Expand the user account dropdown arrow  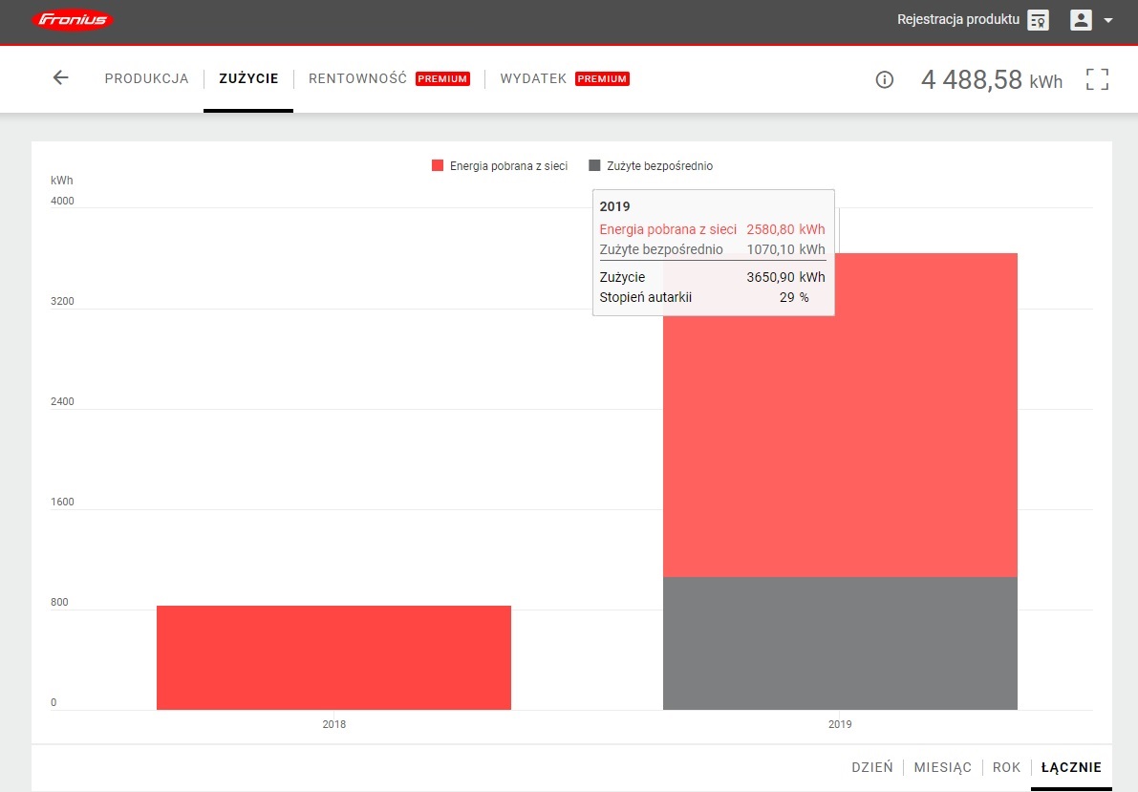tap(1108, 21)
